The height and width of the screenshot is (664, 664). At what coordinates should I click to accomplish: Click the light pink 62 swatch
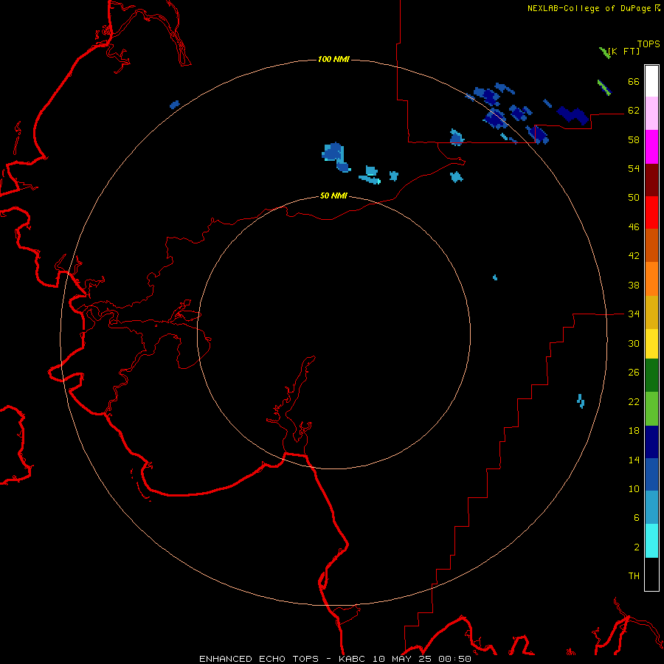click(x=651, y=113)
